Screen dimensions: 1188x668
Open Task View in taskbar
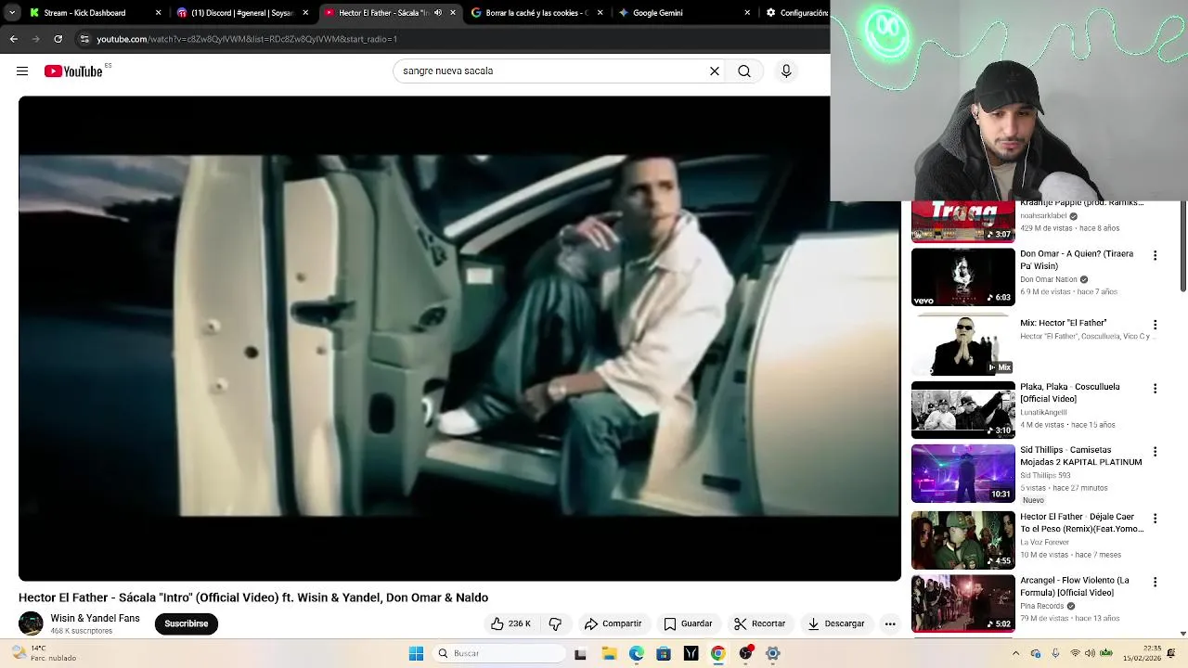pos(580,653)
